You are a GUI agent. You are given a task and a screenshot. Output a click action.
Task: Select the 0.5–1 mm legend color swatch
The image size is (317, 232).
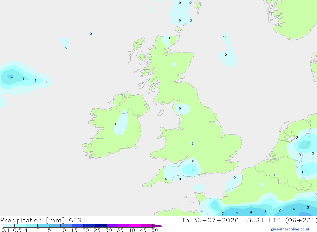click(x=20, y=226)
